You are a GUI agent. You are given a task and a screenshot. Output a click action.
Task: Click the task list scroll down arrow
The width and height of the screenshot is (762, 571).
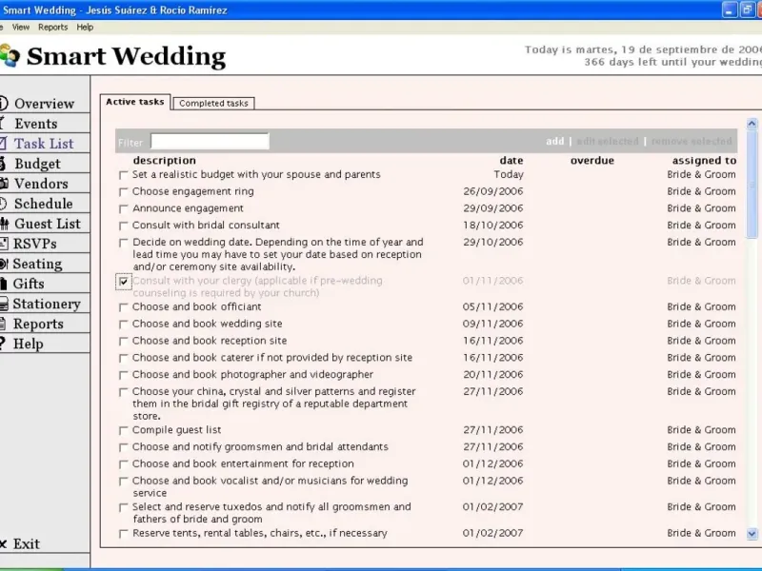tap(752, 534)
